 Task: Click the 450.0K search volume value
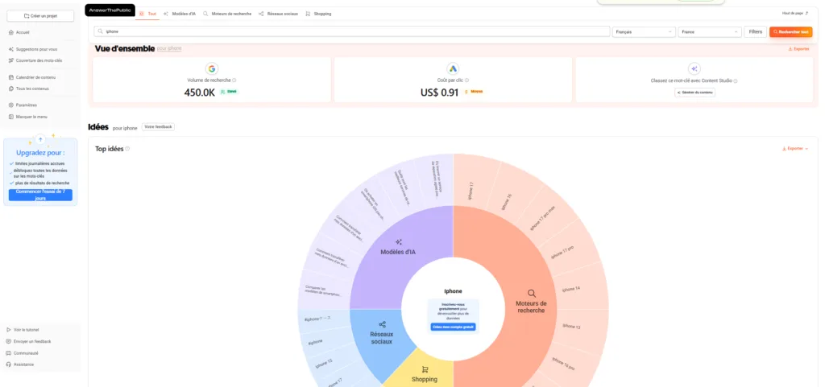[x=200, y=93]
